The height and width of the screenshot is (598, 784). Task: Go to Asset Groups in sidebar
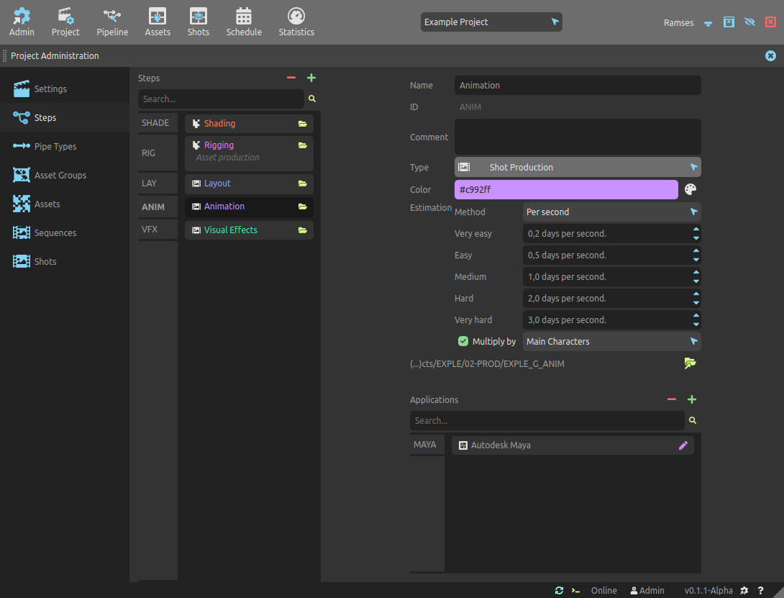(x=60, y=175)
